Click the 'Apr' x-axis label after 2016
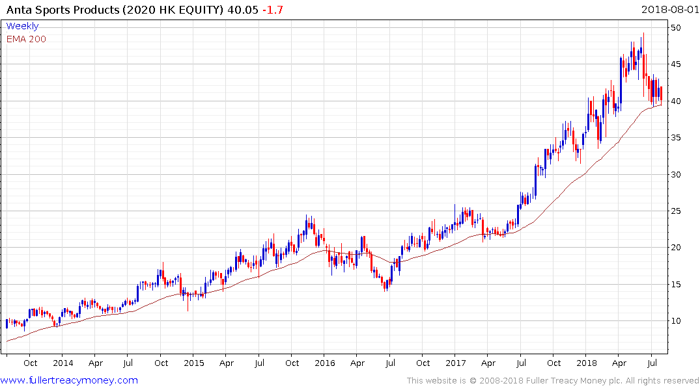700x390 pixels. (357, 363)
